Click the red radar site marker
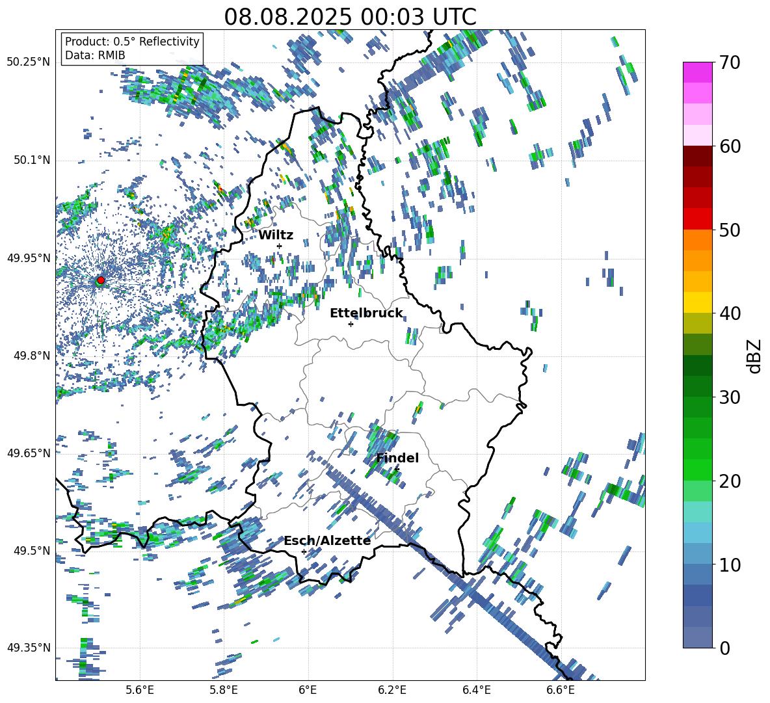 click(x=101, y=280)
